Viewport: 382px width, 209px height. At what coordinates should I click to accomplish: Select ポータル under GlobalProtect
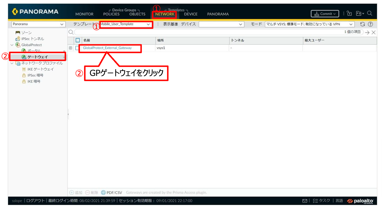pyautogui.click(x=34, y=51)
